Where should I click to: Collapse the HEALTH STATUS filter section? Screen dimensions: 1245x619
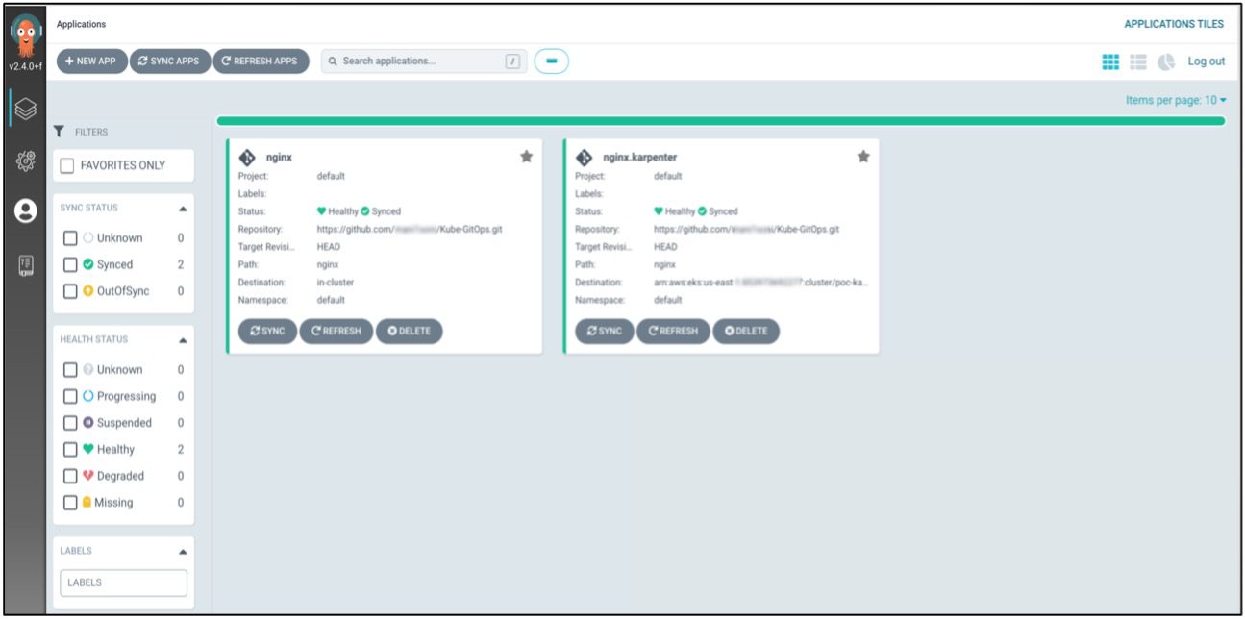(x=183, y=340)
